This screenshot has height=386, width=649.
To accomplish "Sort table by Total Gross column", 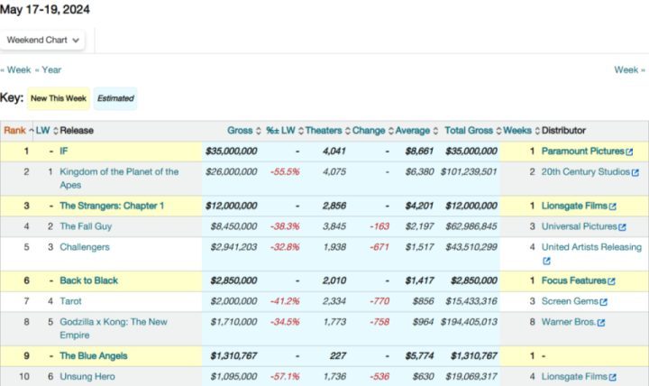I will (x=473, y=131).
